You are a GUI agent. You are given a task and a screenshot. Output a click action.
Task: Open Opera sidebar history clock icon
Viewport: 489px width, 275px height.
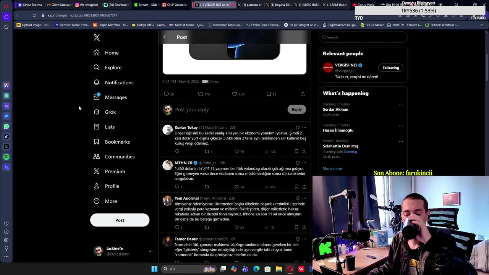click(6, 232)
